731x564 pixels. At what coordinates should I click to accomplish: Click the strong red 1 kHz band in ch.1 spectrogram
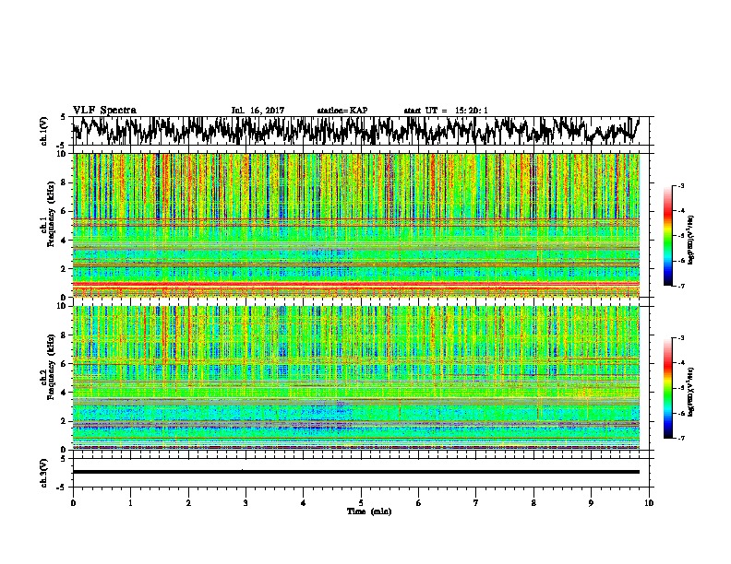pyautogui.click(x=356, y=284)
